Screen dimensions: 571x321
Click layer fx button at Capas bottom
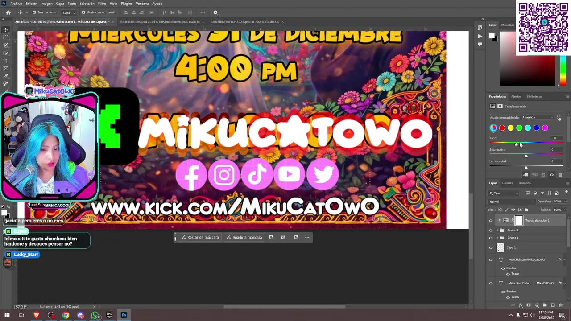(x=521, y=305)
